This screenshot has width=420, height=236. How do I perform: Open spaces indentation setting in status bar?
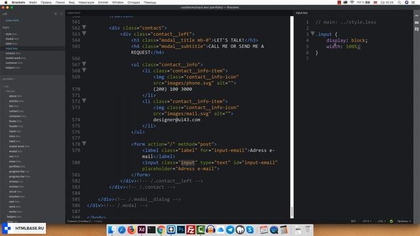coord(404,222)
